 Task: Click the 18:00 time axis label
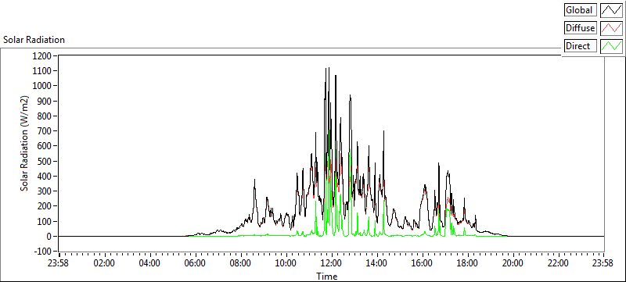pyautogui.click(x=467, y=263)
